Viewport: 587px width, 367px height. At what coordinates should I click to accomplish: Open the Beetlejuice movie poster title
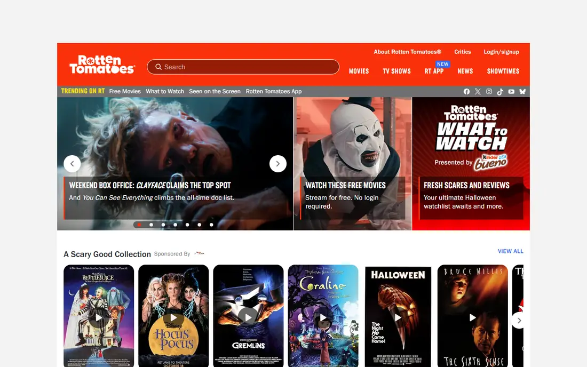coord(98,277)
